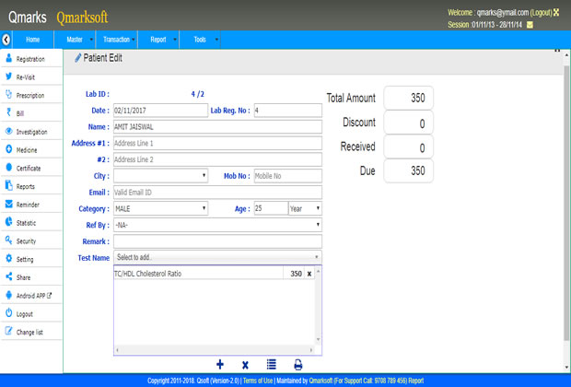Click the Report link in the footer

(x=416, y=381)
